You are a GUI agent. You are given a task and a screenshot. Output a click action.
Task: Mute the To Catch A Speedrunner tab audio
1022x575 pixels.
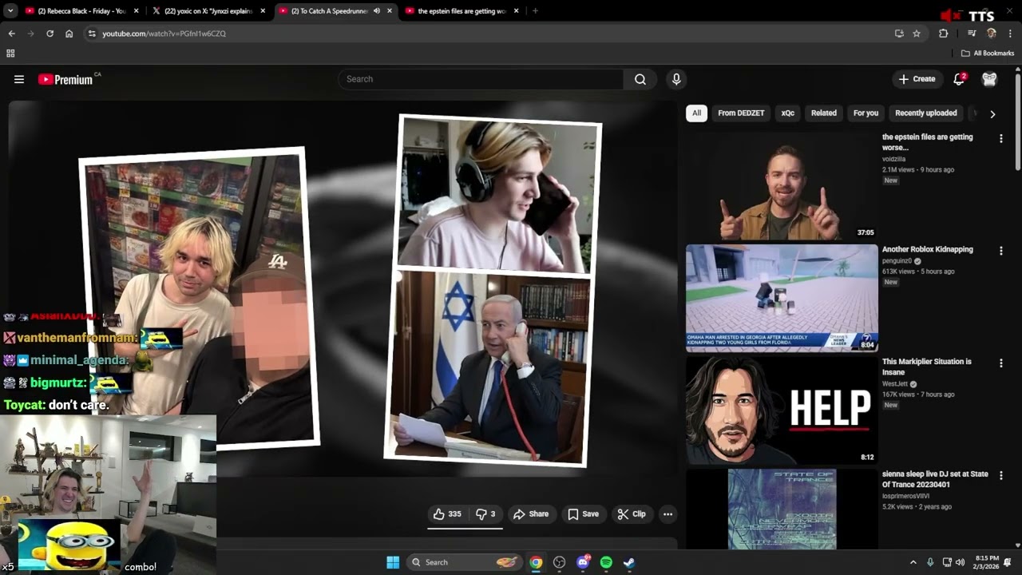point(377,11)
